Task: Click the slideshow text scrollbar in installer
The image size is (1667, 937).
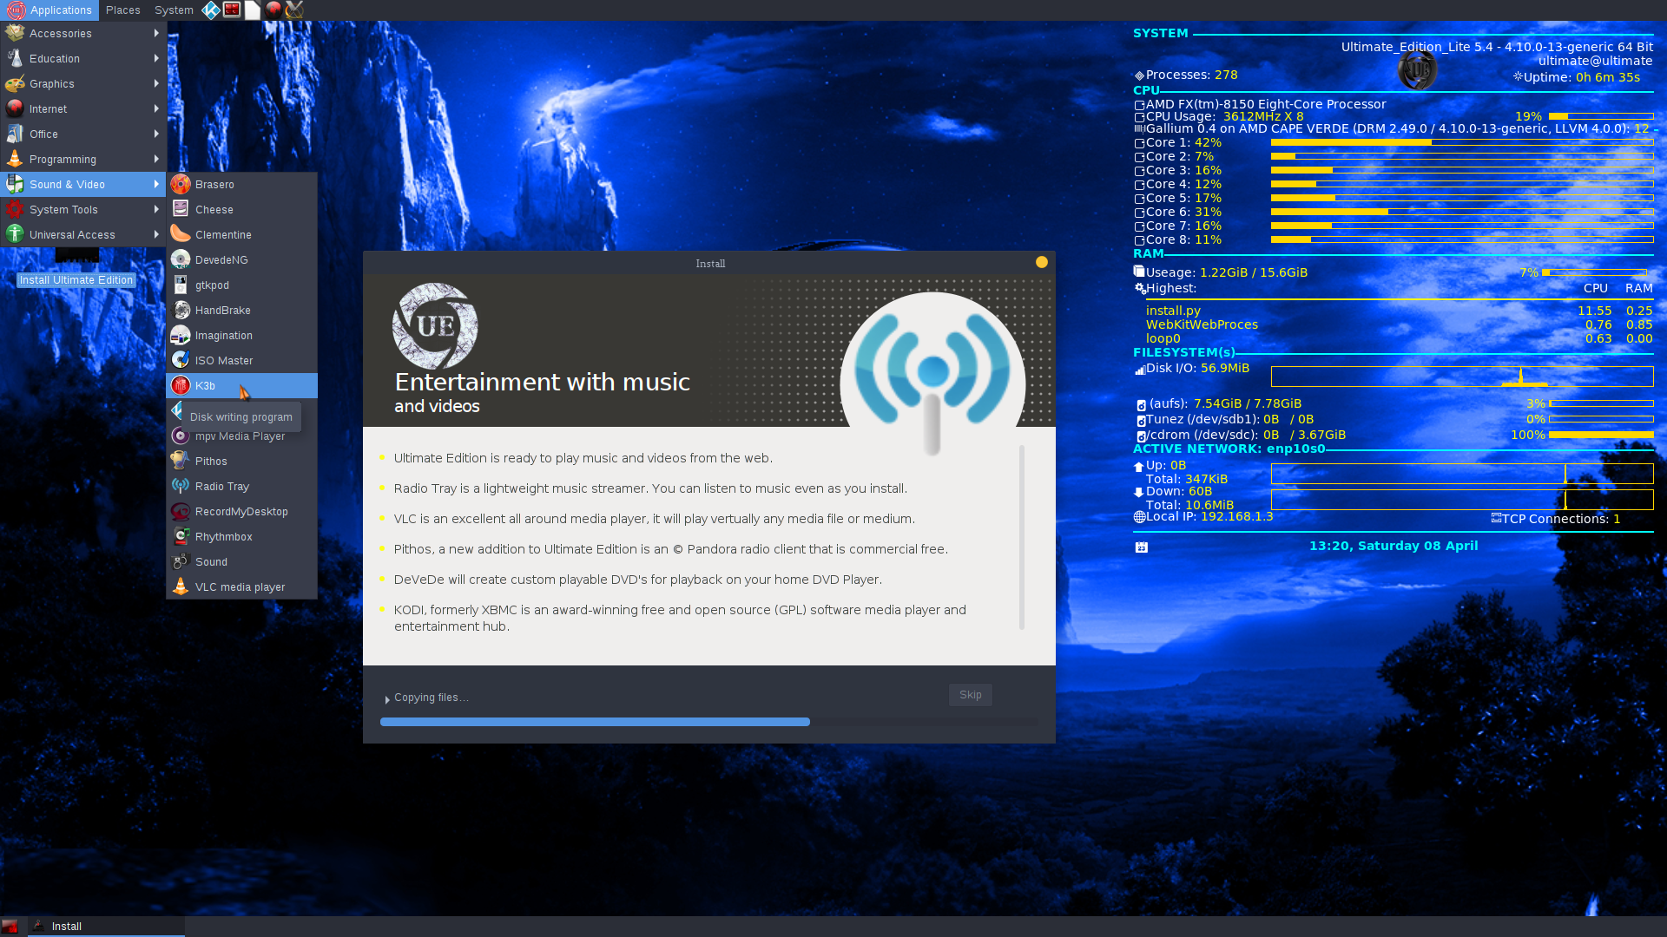Action: 1022,537
